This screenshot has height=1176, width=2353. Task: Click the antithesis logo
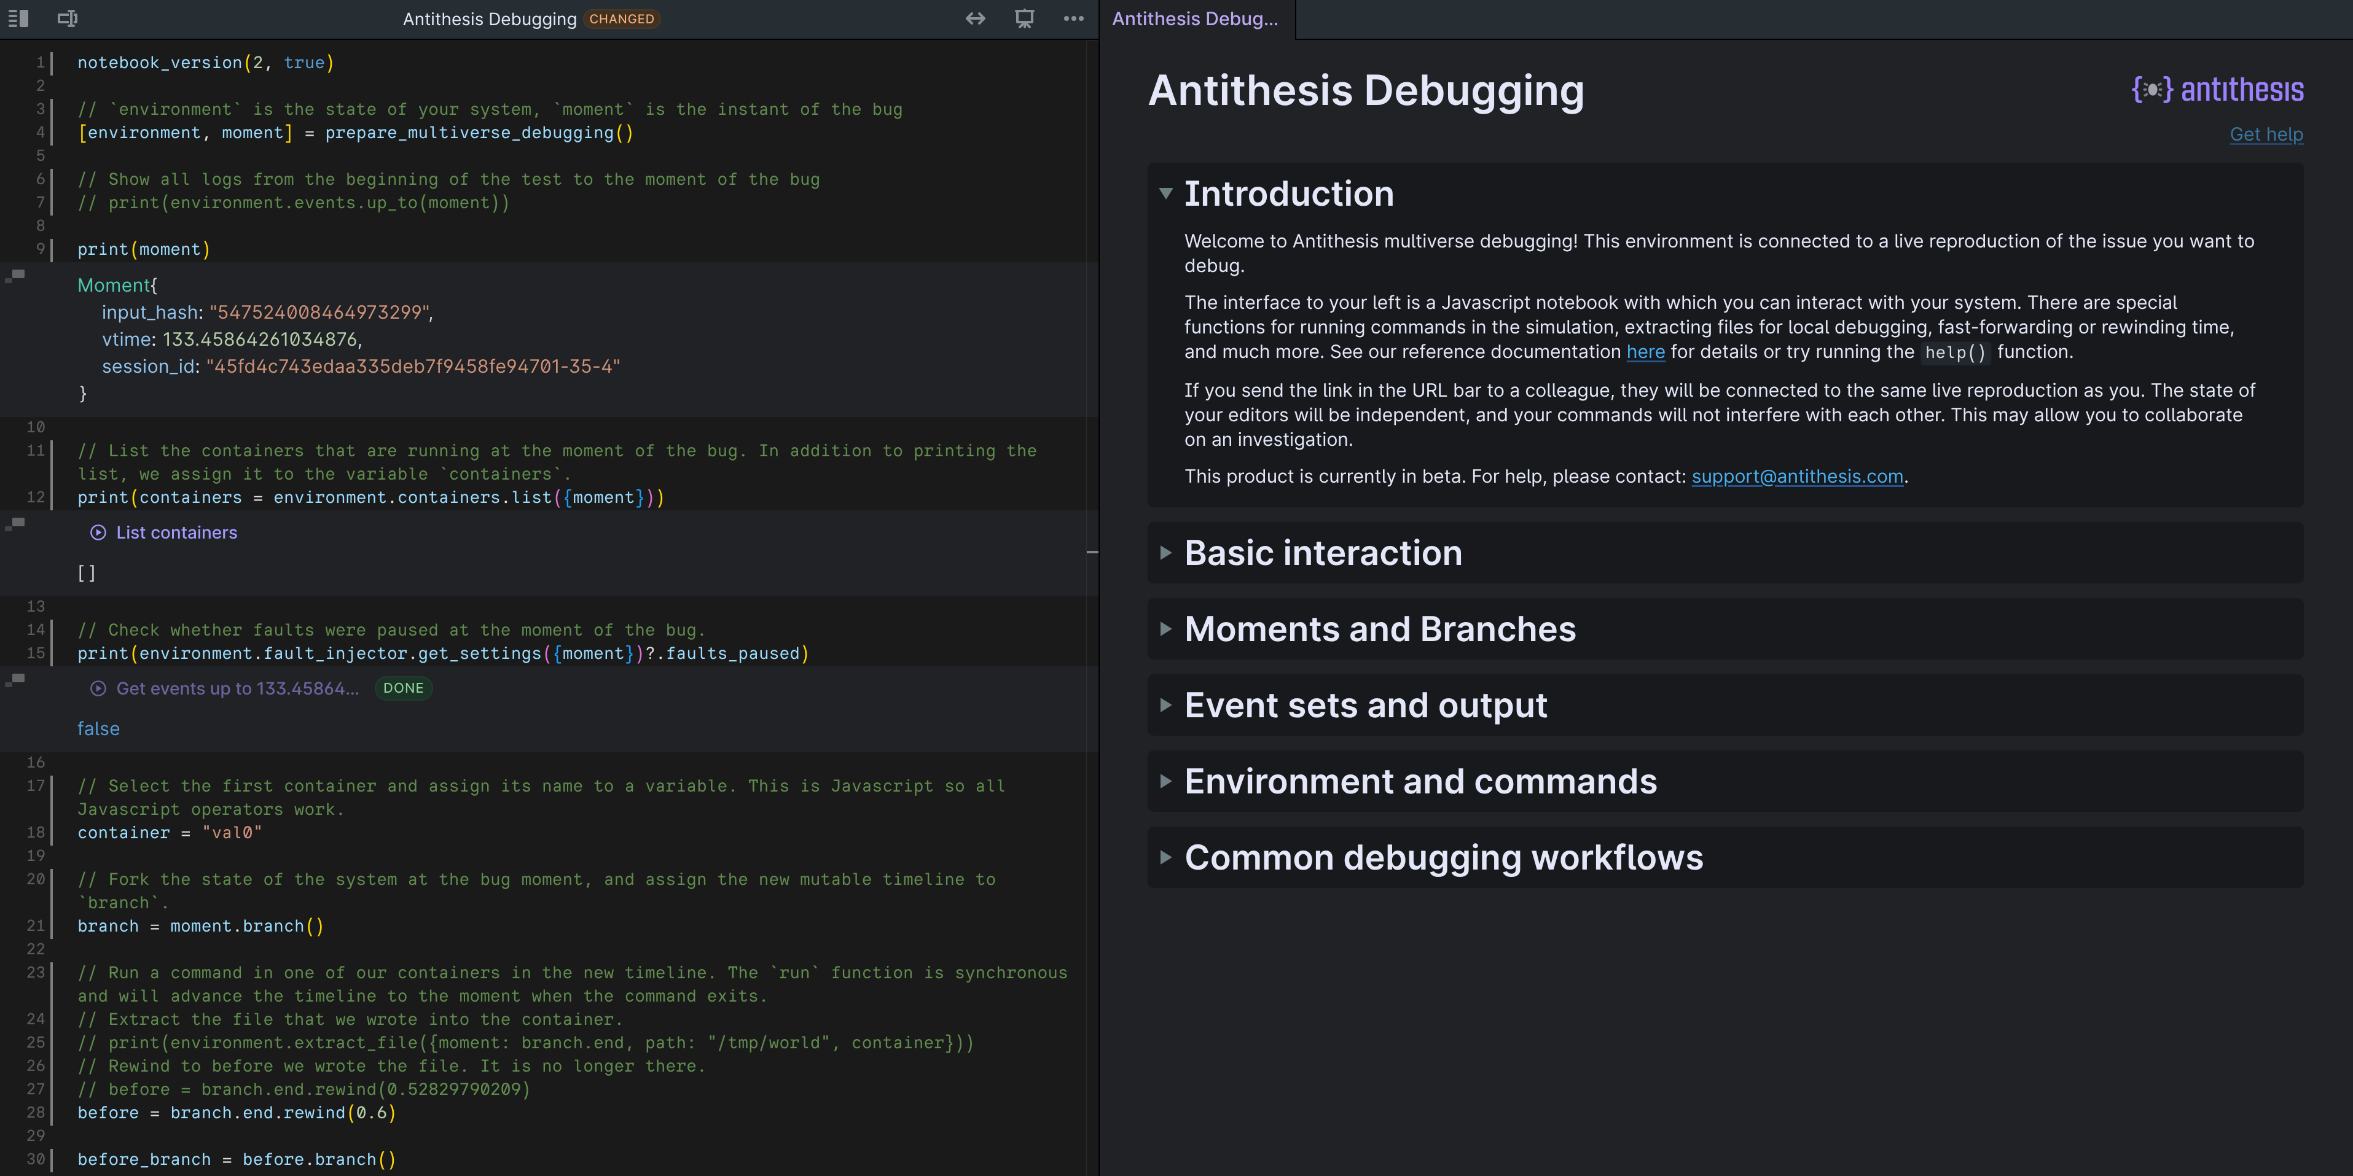pyautogui.click(x=2217, y=90)
